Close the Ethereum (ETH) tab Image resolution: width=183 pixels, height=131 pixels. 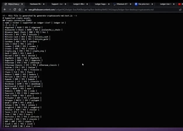[130, 4]
